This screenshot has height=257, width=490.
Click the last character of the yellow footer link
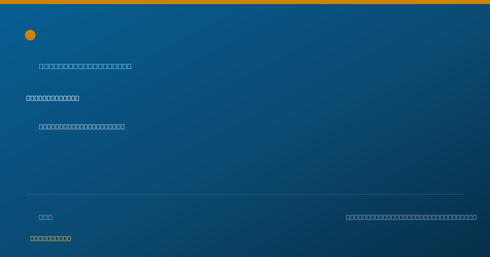[69, 238]
